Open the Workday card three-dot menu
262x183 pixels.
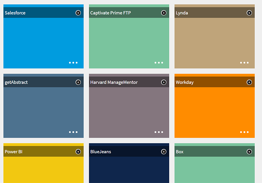click(244, 132)
